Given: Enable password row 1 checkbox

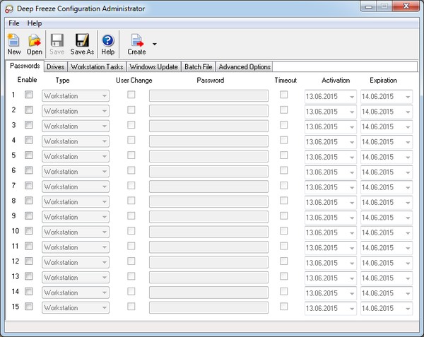Looking at the screenshot, I should 29,95.
